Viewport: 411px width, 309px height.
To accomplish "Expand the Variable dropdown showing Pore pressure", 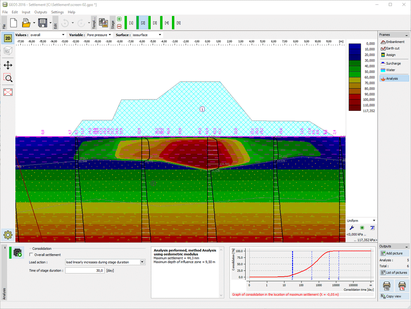I will tap(99, 34).
